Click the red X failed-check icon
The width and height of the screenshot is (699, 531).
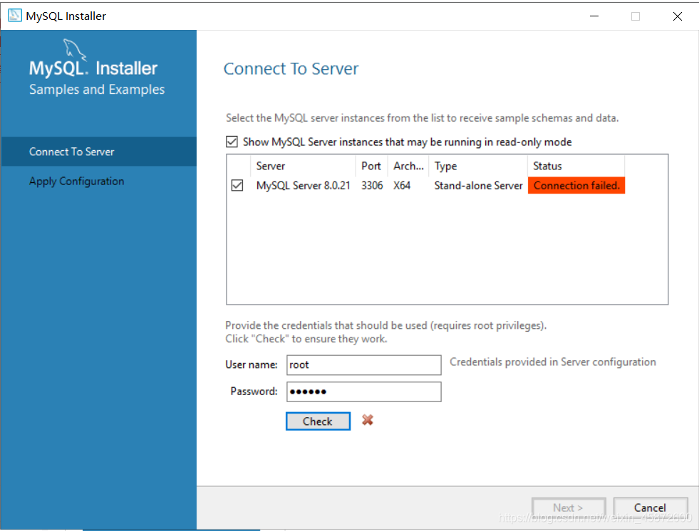[368, 420]
